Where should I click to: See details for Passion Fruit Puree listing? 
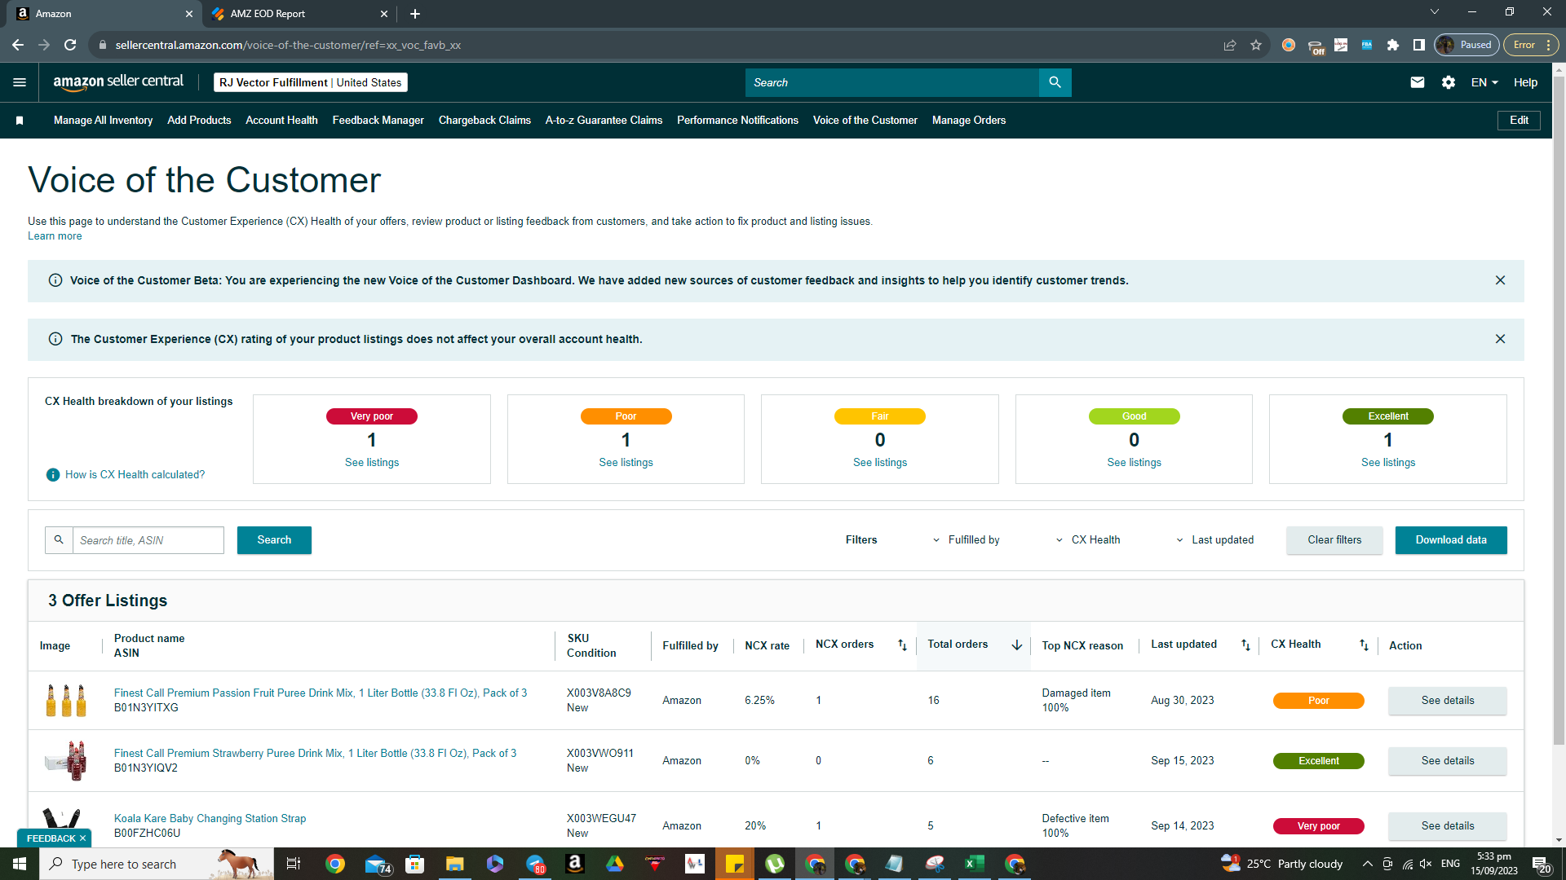[x=1448, y=701]
